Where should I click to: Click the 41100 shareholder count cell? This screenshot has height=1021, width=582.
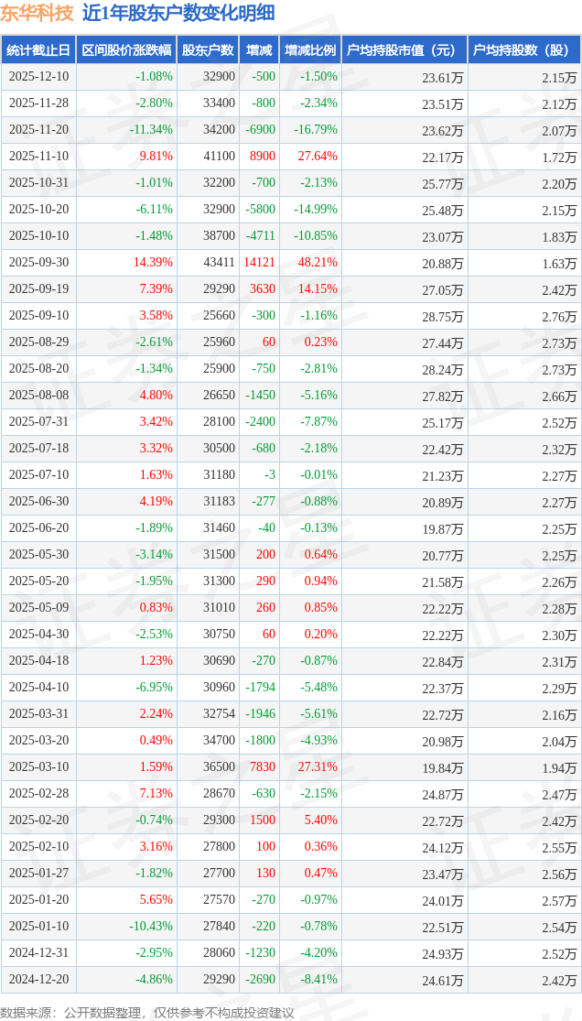(208, 157)
